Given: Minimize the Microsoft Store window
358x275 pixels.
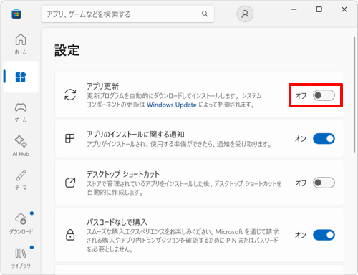Looking at the screenshot, I should coord(294,9).
